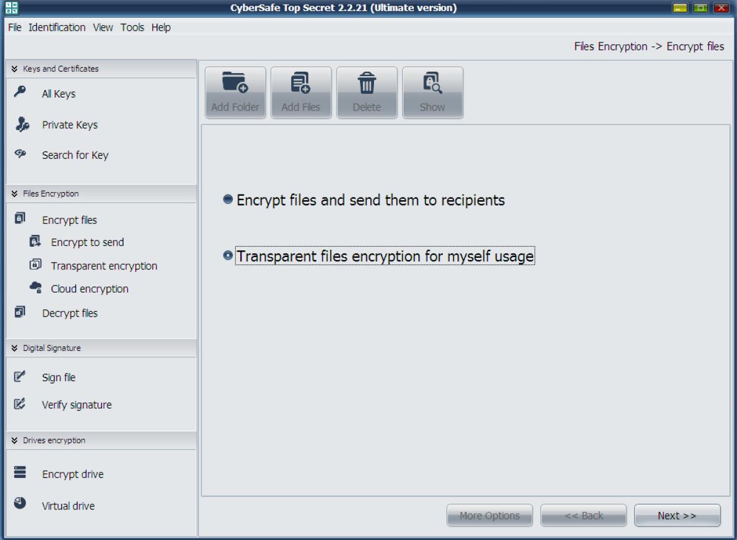Image resolution: width=737 pixels, height=540 pixels.
Task: Click the Show toolbar icon
Action: click(x=432, y=91)
